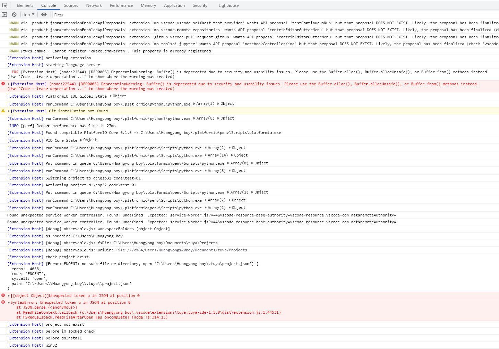499x349 pixels.
Task: Click the 'win32' log line
Action: [51, 345]
